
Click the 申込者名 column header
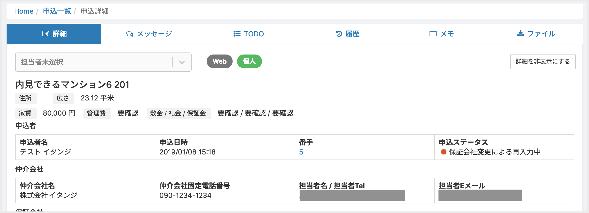(x=34, y=142)
